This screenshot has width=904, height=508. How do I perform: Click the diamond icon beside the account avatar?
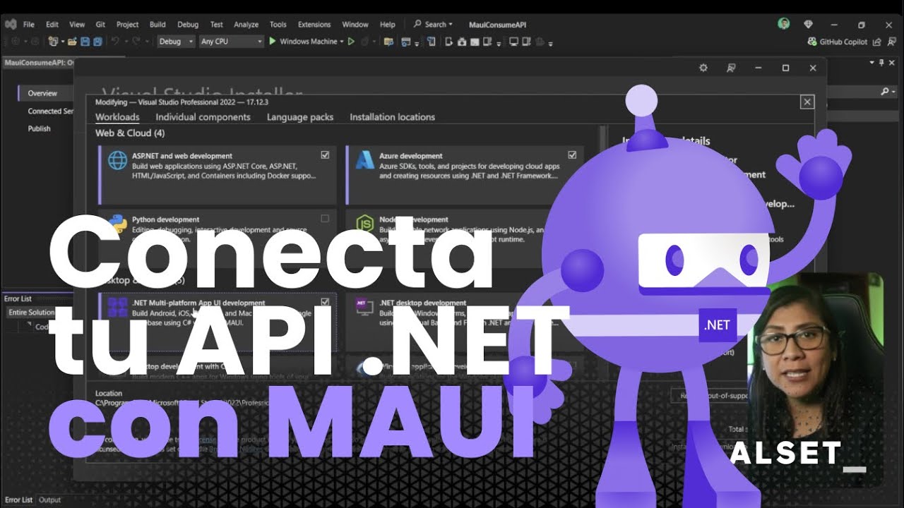[808, 24]
